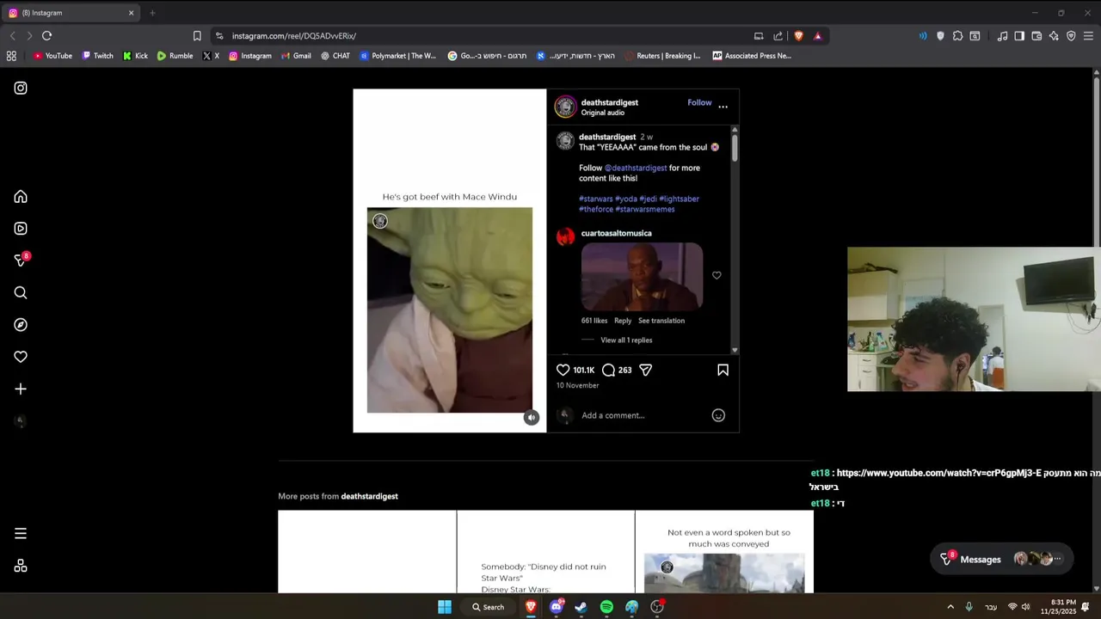Open more options ellipsis on post header
The height and width of the screenshot is (619, 1101).
[x=723, y=107]
